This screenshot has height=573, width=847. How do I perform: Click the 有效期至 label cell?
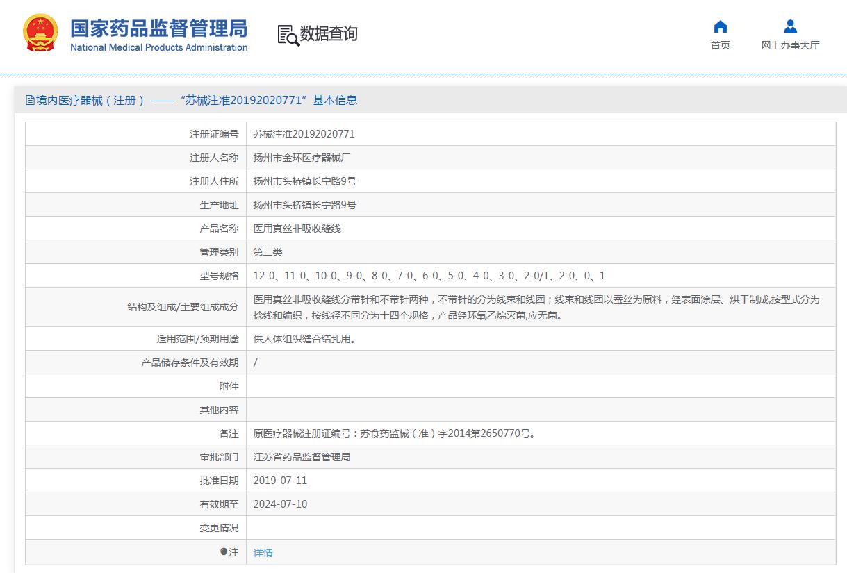click(136, 504)
